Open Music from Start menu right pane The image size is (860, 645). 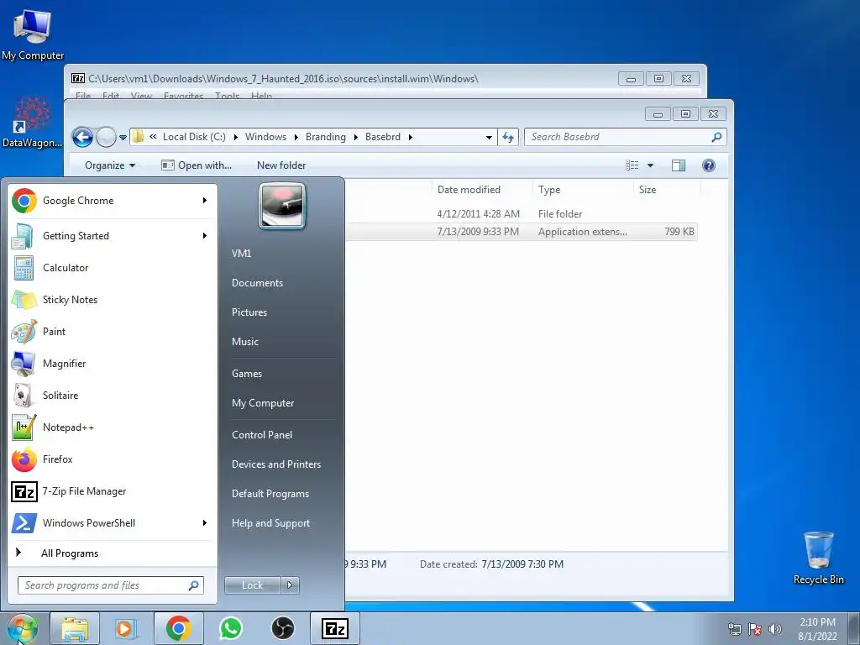(244, 342)
